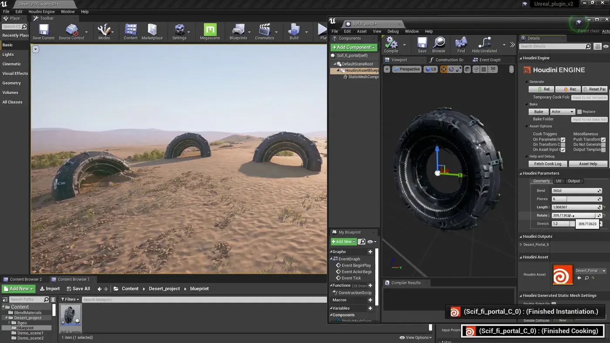Click the Reset Parameters button

[595, 89]
